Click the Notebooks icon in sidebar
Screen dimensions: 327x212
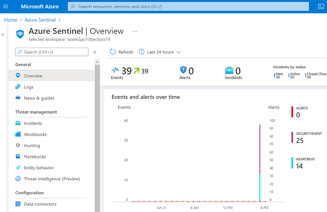pyautogui.click(x=18, y=156)
